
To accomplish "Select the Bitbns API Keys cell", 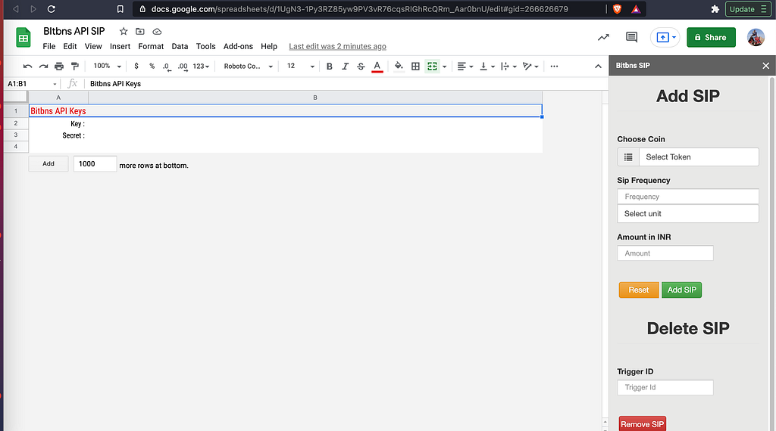I will (286, 111).
